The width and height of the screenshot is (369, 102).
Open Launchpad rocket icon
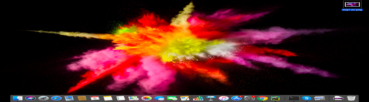click(x=44, y=98)
